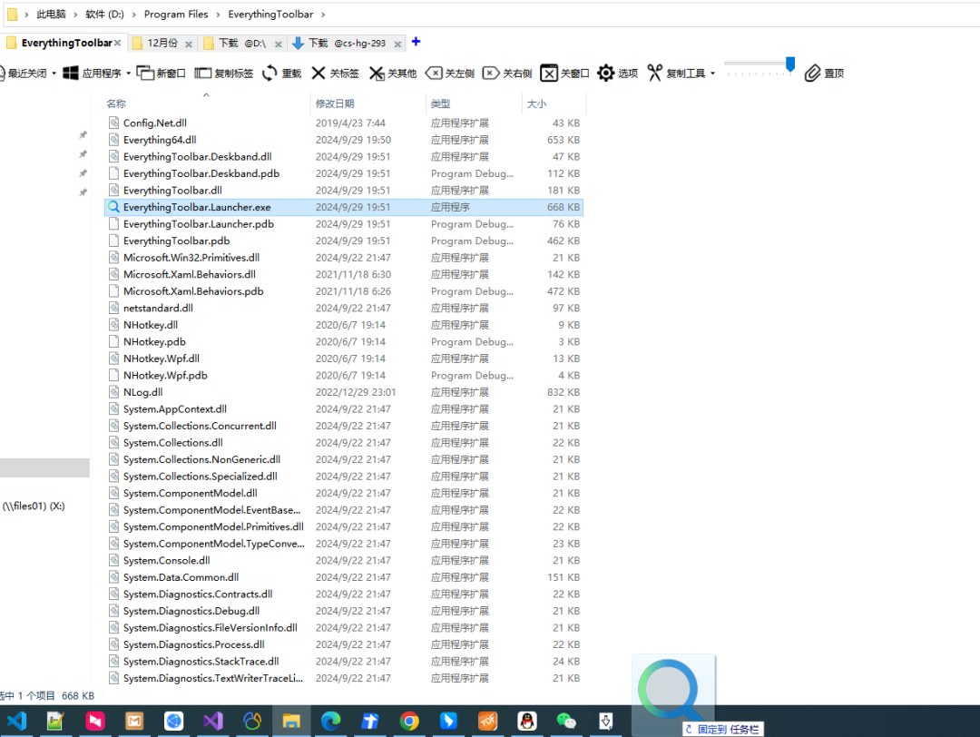Add a new tab with the blue plus
This screenshot has width=980, height=737.
point(416,42)
